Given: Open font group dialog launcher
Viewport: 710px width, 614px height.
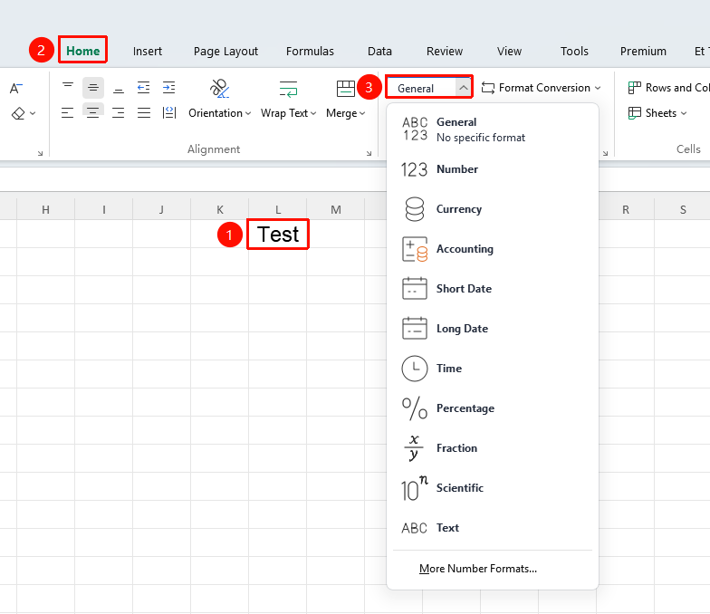Looking at the screenshot, I should [x=40, y=154].
